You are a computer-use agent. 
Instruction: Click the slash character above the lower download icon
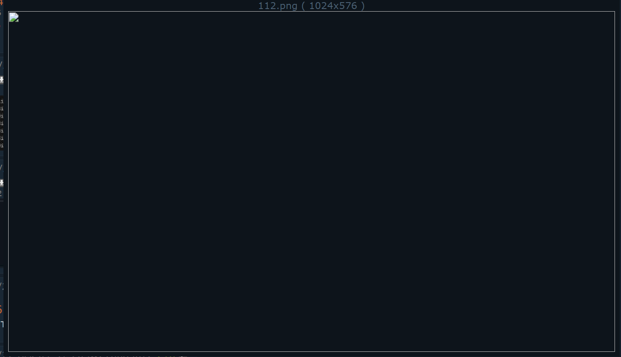1,168
